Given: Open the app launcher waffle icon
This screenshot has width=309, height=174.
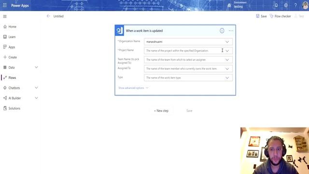Looking at the screenshot, I should coord(5,5).
